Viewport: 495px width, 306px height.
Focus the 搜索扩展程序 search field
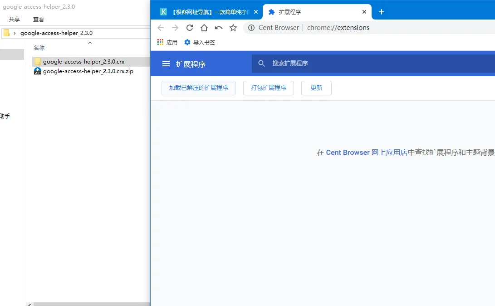pyautogui.click(x=373, y=64)
